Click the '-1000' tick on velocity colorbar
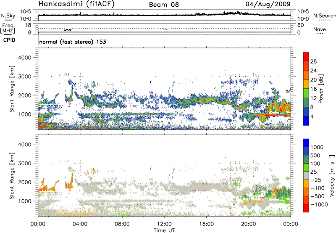Viewport: 336px width, 233px height. click(x=319, y=204)
